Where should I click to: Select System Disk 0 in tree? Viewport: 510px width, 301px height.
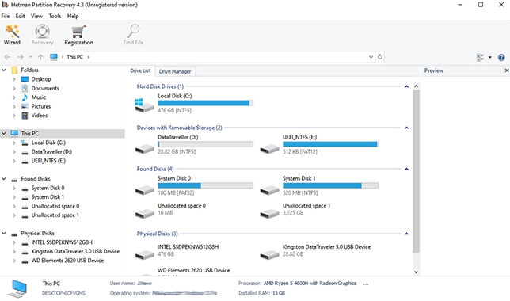coord(48,188)
